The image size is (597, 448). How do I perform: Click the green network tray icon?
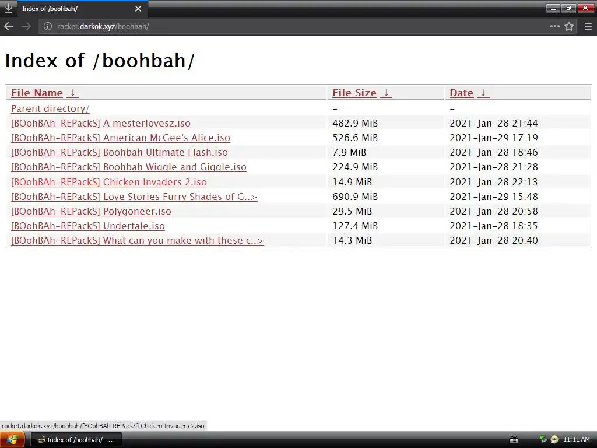point(543,439)
